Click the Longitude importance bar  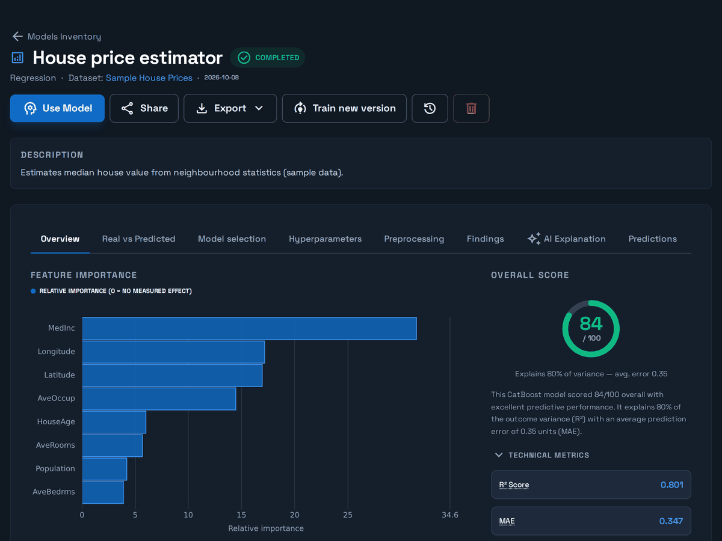coord(173,352)
